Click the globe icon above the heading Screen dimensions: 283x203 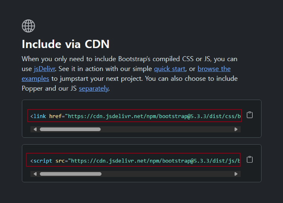pyautogui.click(x=28, y=26)
